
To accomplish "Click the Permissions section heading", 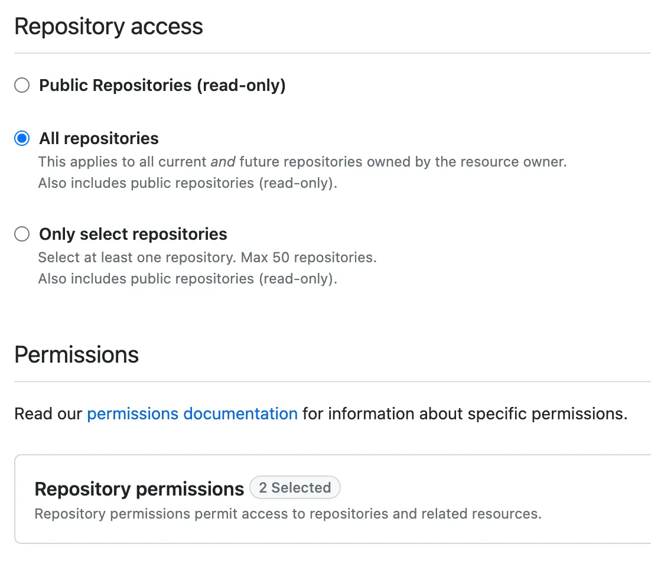I will click(x=76, y=354).
